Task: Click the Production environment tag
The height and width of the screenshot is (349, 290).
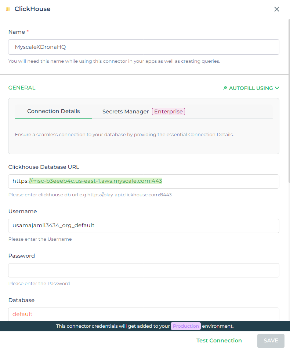Action: point(186,326)
